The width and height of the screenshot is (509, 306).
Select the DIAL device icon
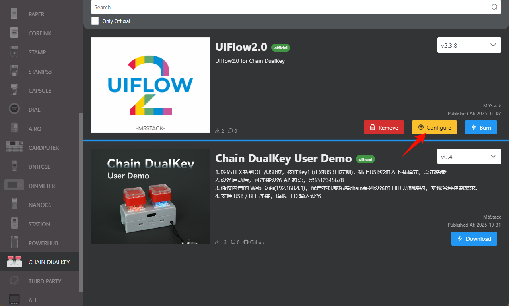point(14,110)
